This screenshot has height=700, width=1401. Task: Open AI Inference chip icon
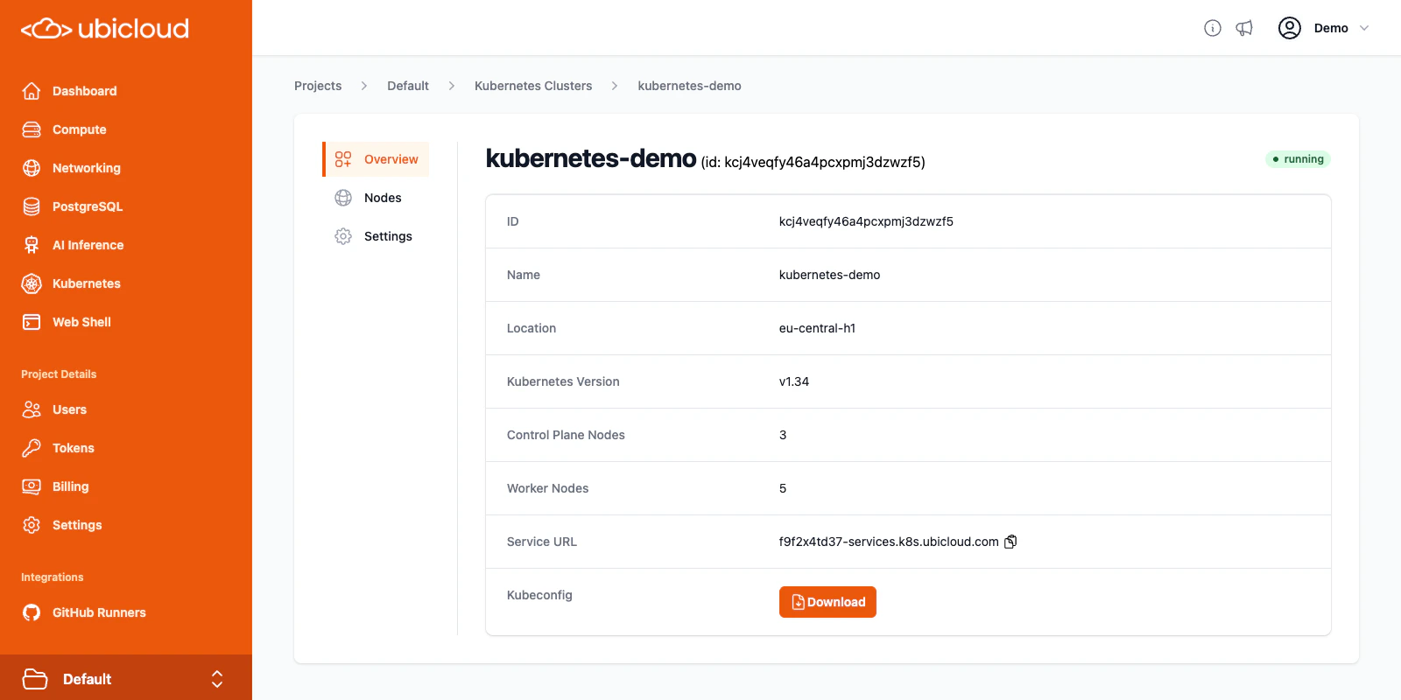coord(32,245)
